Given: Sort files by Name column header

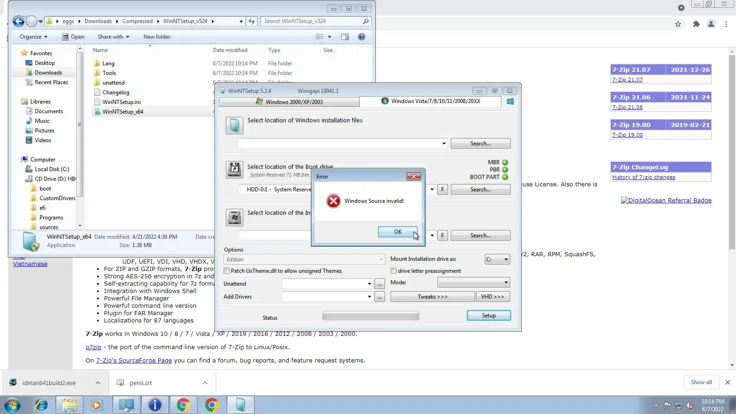Looking at the screenshot, I should pos(100,50).
